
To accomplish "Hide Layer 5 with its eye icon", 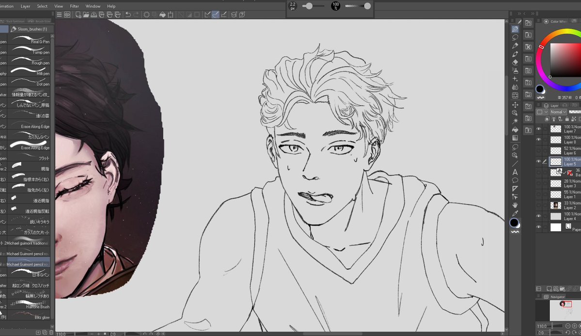I will [x=539, y=161].
